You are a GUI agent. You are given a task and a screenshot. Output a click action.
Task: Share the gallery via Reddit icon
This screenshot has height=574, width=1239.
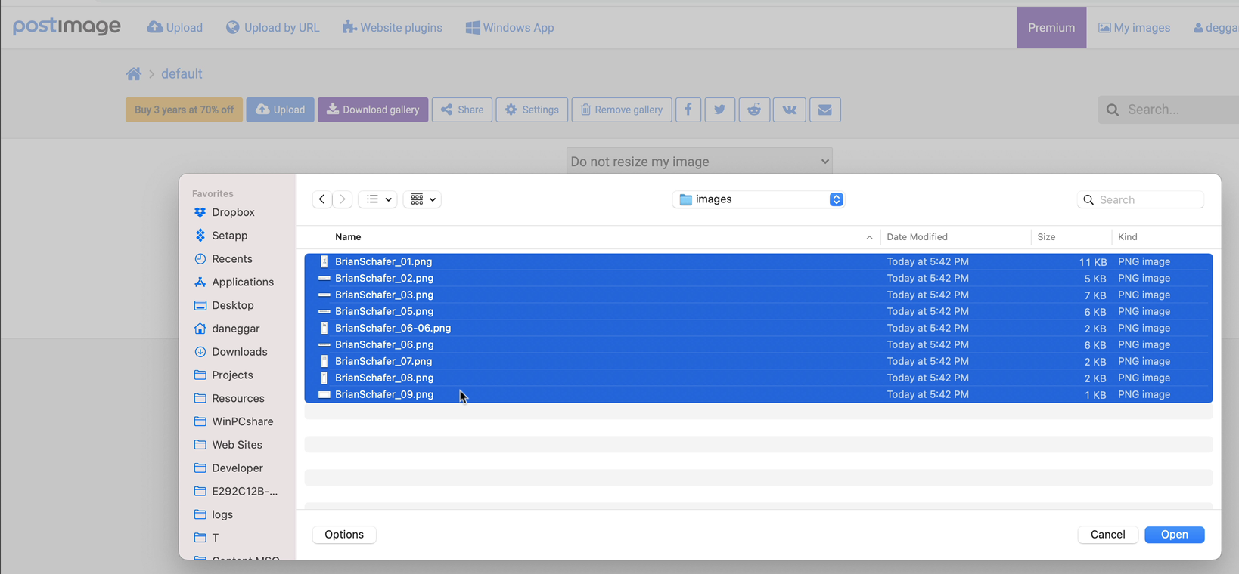tap(754, 110)
